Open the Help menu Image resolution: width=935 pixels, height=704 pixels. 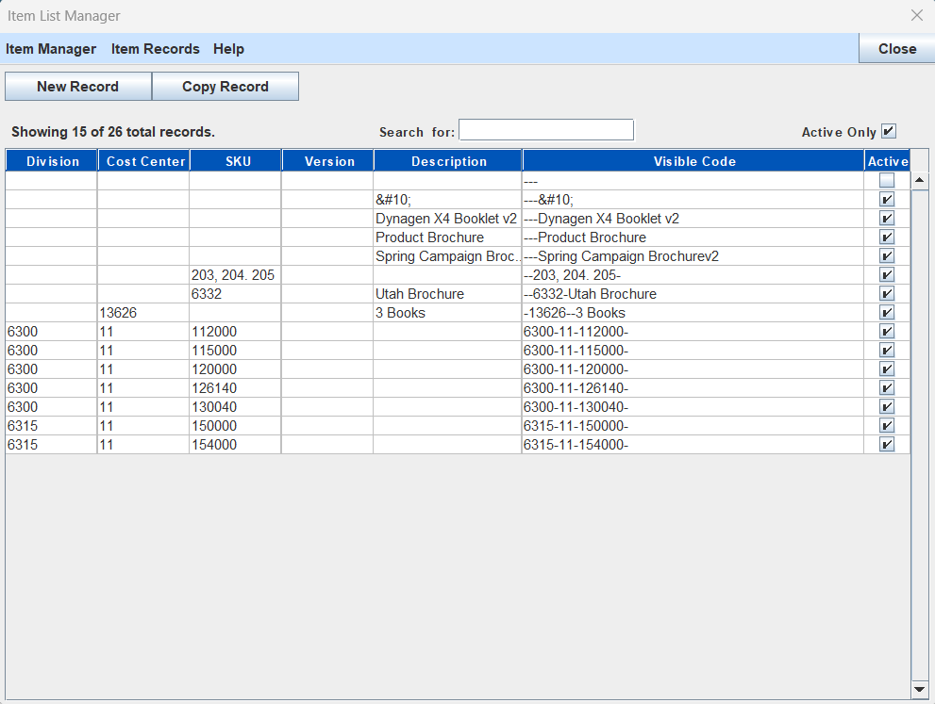[x=228, y=49]
